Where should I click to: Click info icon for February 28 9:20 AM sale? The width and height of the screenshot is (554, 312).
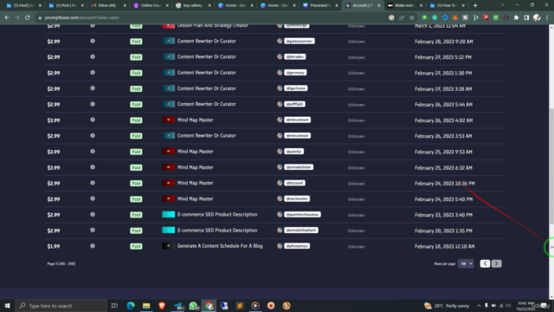pos(93,41)
